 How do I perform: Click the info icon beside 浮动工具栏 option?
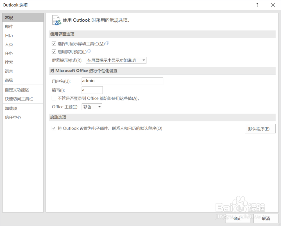[107, 43]
